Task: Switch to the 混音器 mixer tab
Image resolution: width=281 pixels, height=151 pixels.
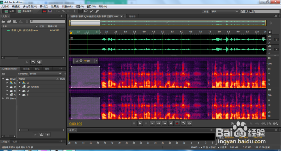Action: coord(132,17)
